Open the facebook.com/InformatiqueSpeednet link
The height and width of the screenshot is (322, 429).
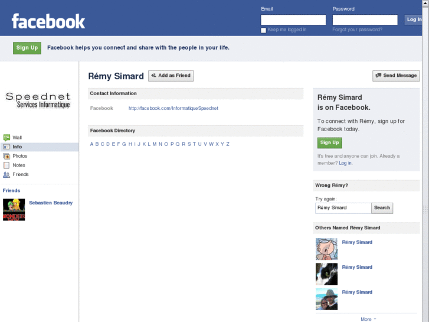pos(173,108)
